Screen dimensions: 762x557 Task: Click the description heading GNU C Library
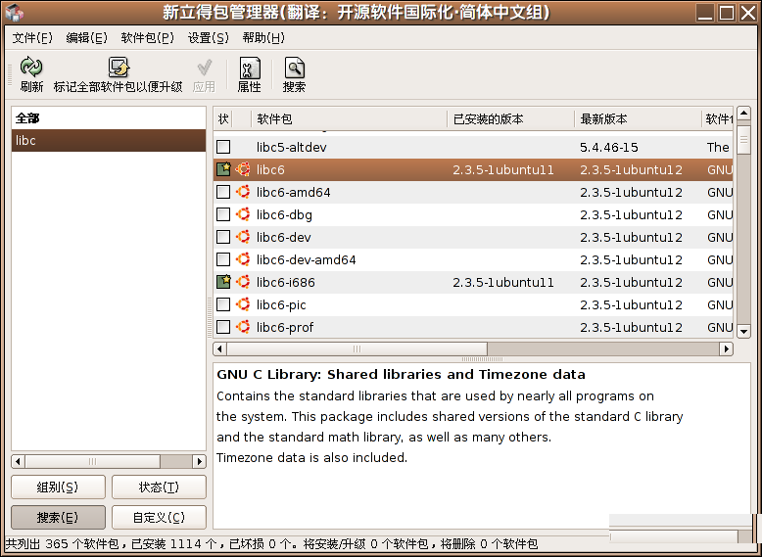401,374
